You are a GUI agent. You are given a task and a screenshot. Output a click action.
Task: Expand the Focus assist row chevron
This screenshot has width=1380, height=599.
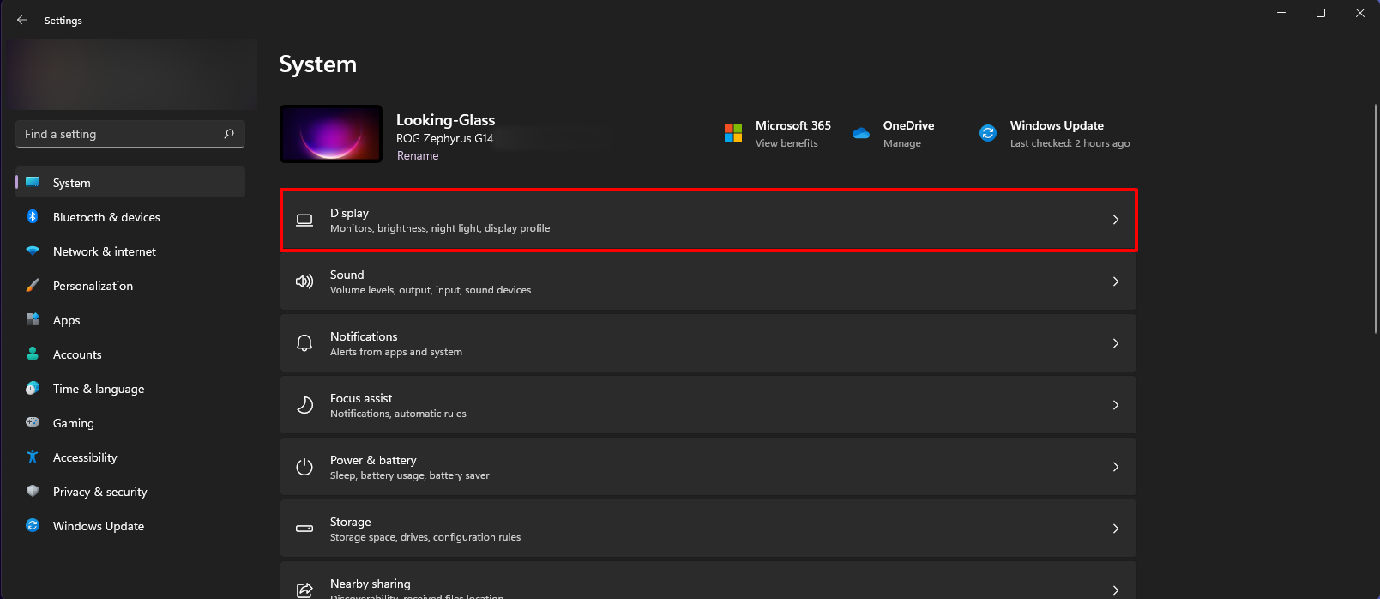(1116, 405)
